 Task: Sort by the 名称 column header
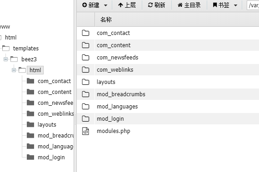tap(106, 20)
